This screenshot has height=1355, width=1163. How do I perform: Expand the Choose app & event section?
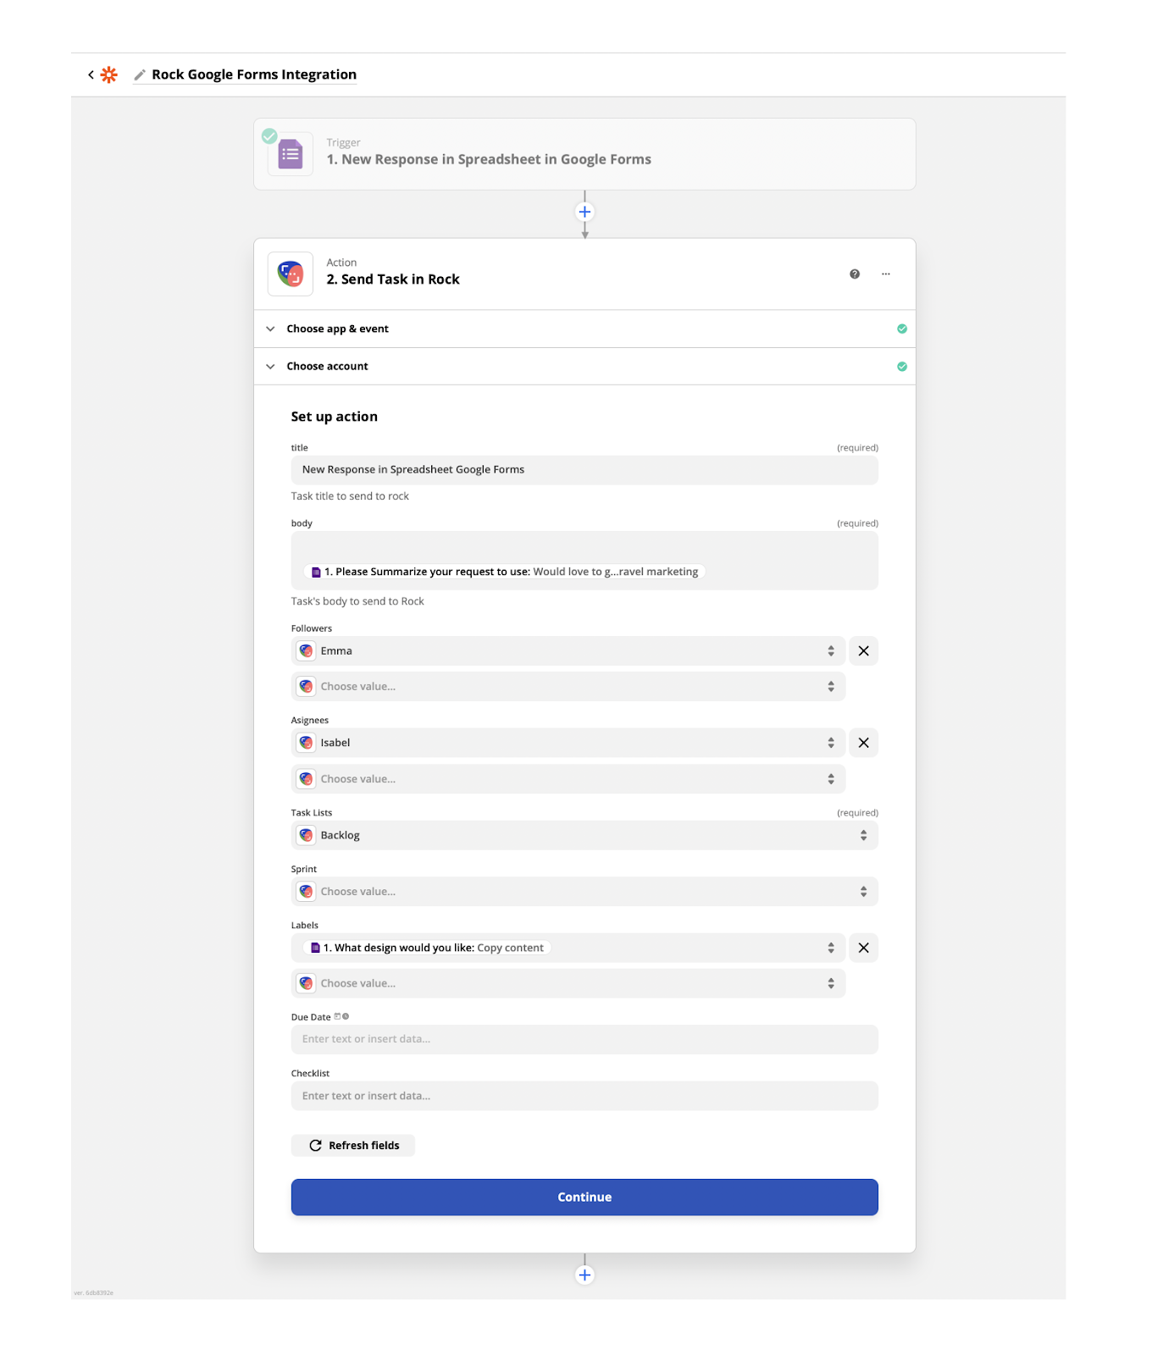tap(337, 329)
